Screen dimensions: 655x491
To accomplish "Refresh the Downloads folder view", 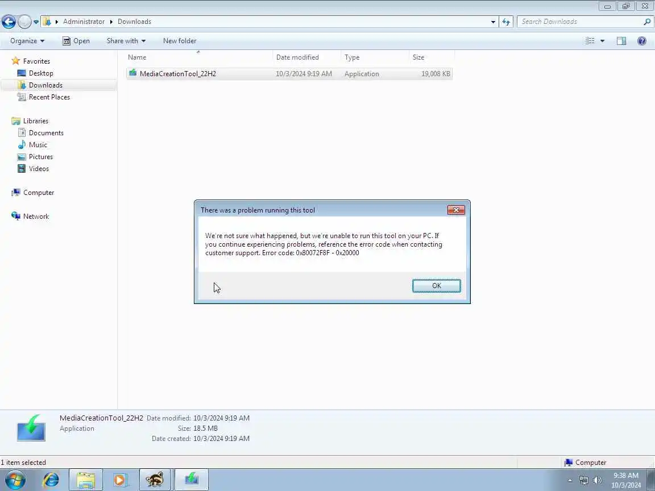I will pos(506,22).
